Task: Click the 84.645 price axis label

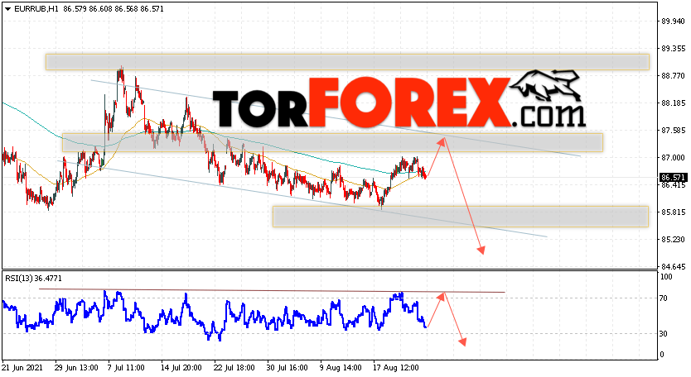Action: tap(673, 266)
